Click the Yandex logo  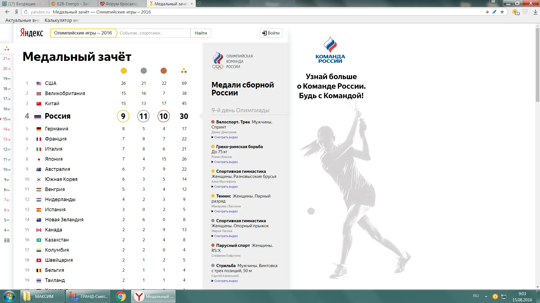(x=31, y=33)
